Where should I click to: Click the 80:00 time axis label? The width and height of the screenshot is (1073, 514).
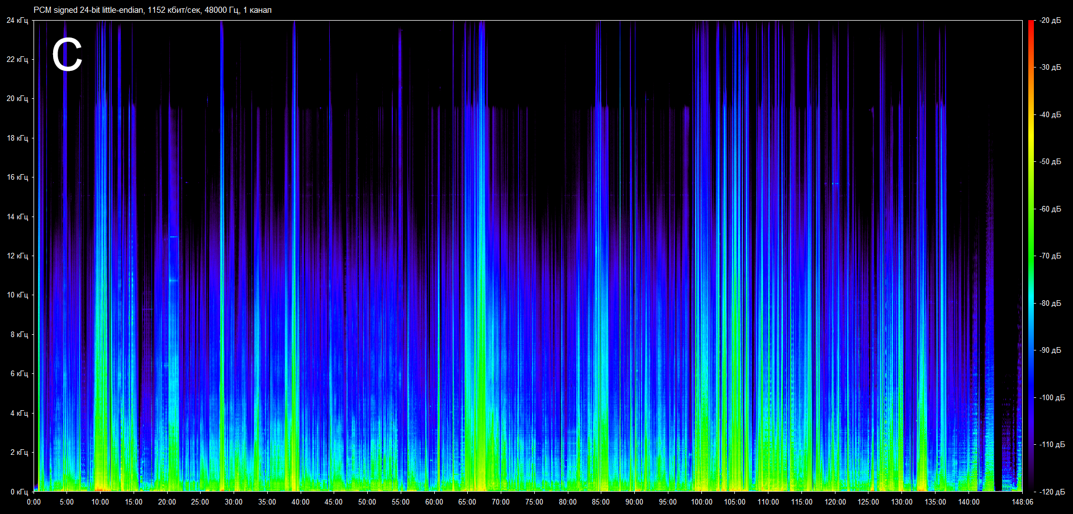click(568, 502)
